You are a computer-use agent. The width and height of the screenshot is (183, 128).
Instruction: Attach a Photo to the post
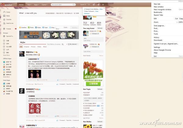pyautogui.click(x=31, y=28)
